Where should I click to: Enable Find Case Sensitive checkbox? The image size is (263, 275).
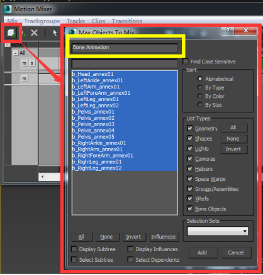pyautogui.click(x=186, y=62)
